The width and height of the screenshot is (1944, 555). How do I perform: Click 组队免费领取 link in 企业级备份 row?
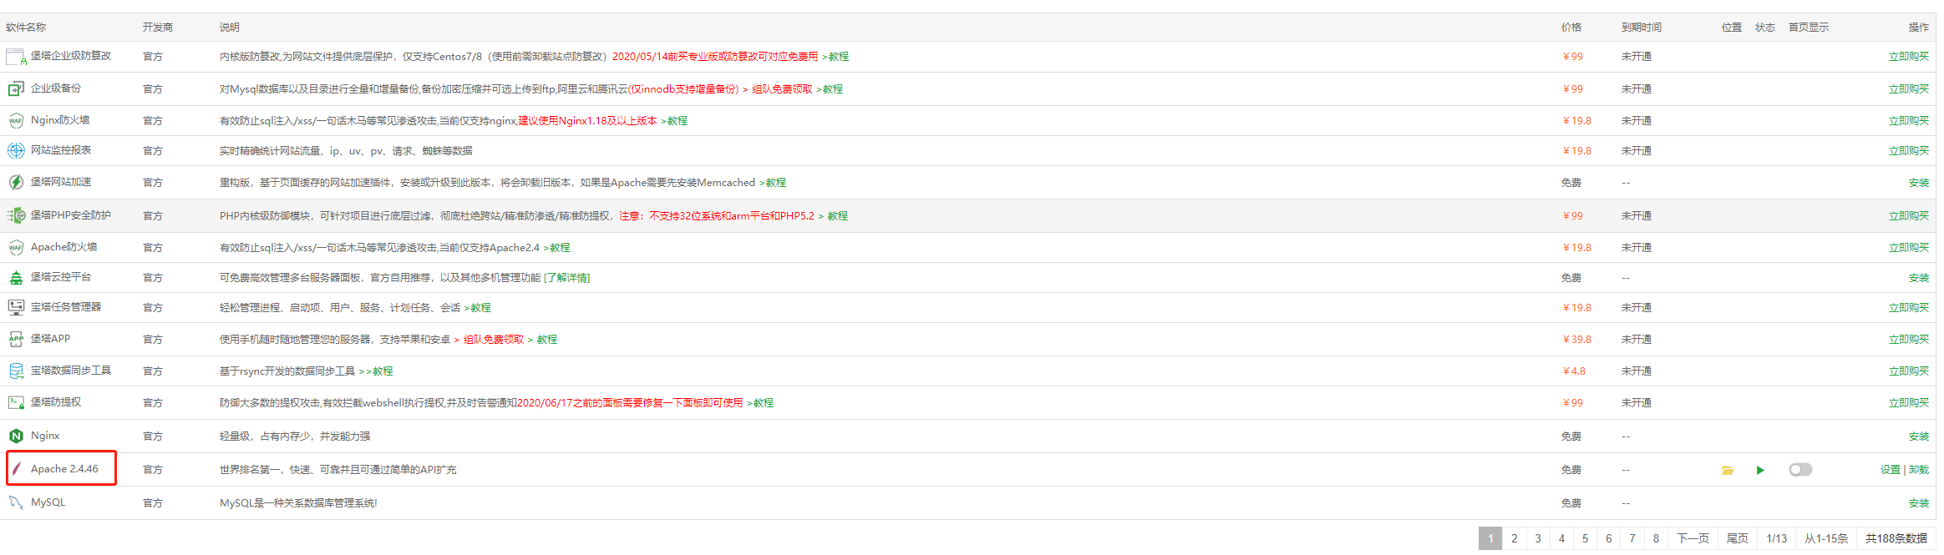[781, 89]
